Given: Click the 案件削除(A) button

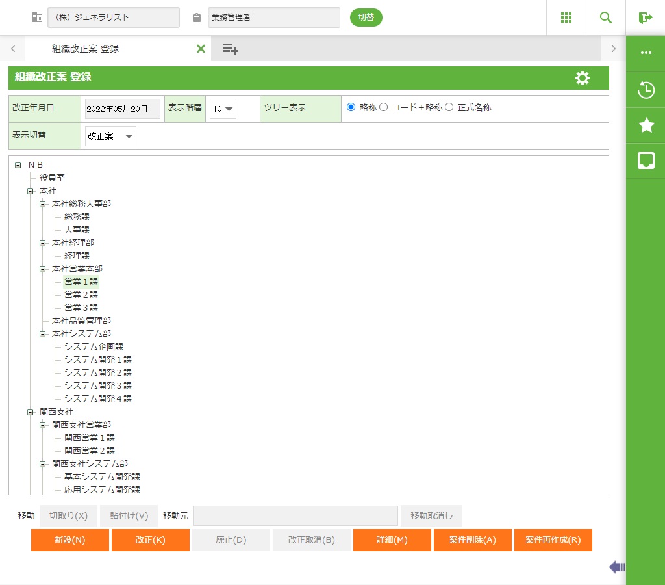Looking at the screenshot, I should click(472, 540).
